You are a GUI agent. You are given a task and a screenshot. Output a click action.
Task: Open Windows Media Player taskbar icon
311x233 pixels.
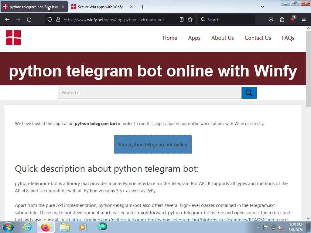pyautogui.click(x=83, y=227)
